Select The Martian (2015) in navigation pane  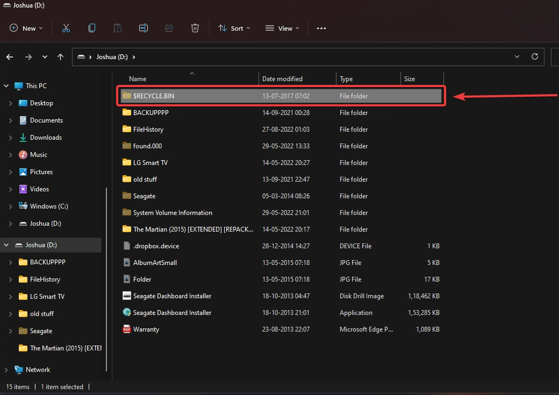pos(65,348)
